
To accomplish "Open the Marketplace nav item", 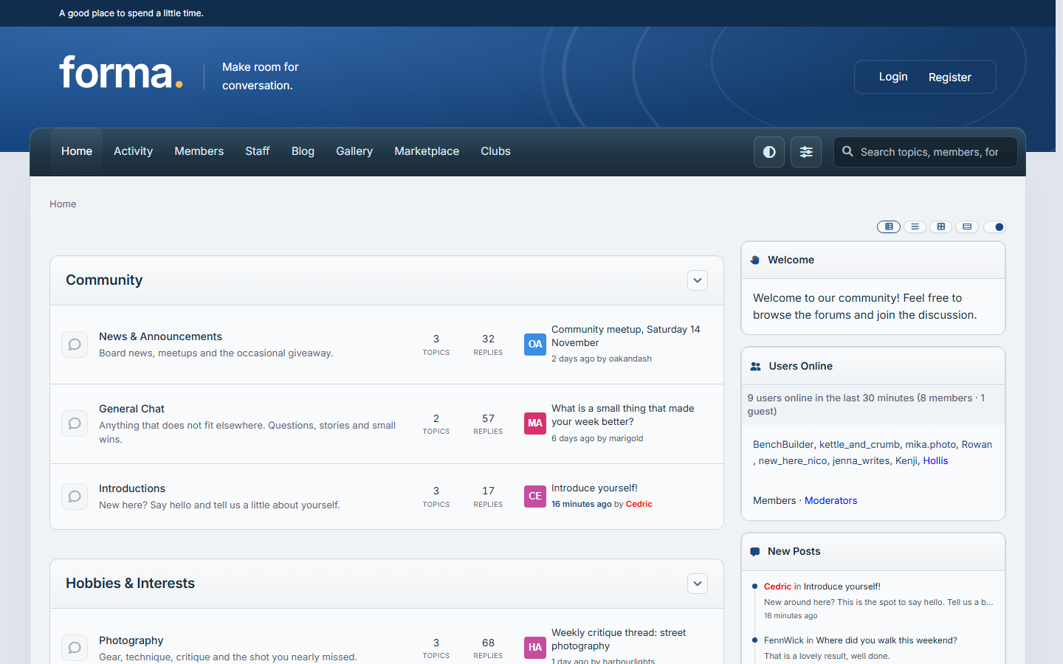I will point(427,151).
